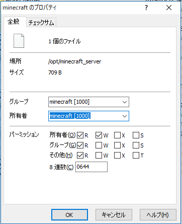182x224 pixels.
Task: Toggle owner (所有者) W write checkbox
Action: point(99,135)
